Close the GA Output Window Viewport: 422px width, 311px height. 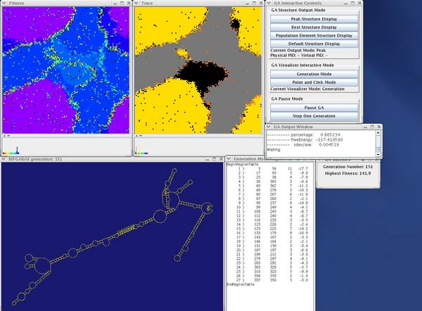[378, 126]
